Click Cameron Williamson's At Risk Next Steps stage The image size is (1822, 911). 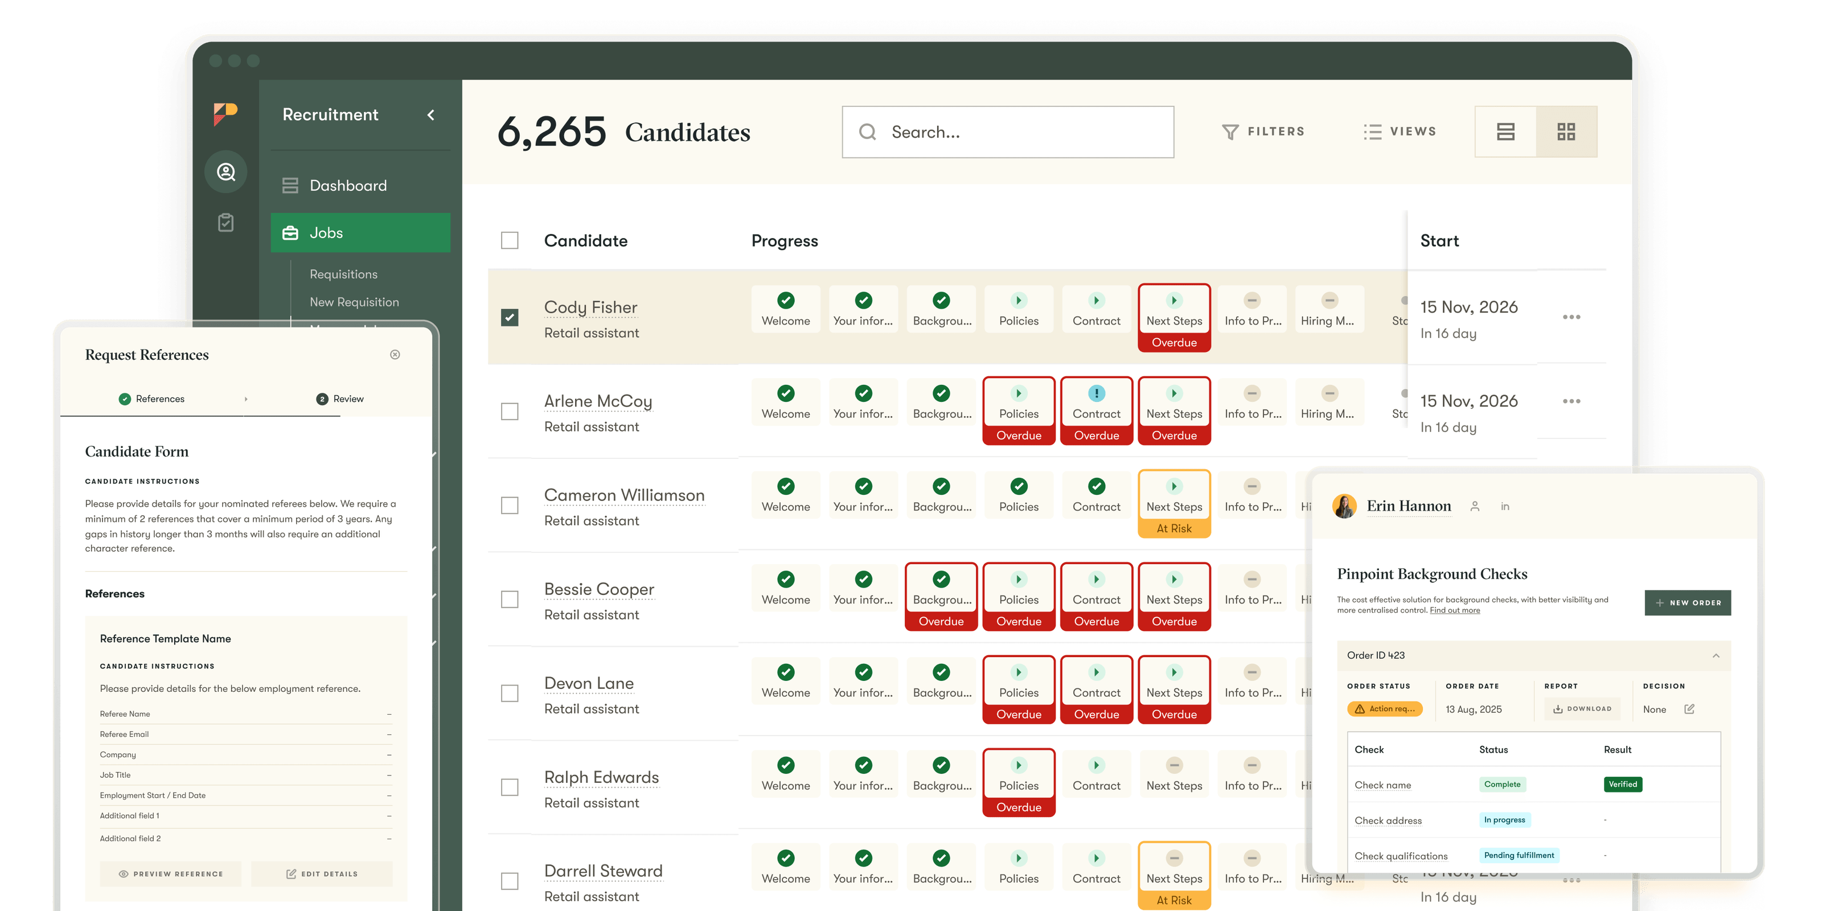[x=1174, y=503]
